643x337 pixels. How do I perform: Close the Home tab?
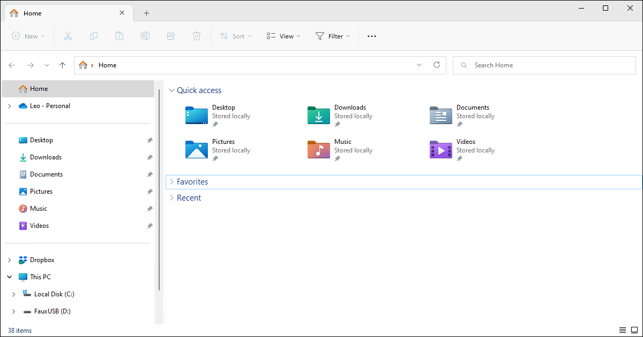122,13
